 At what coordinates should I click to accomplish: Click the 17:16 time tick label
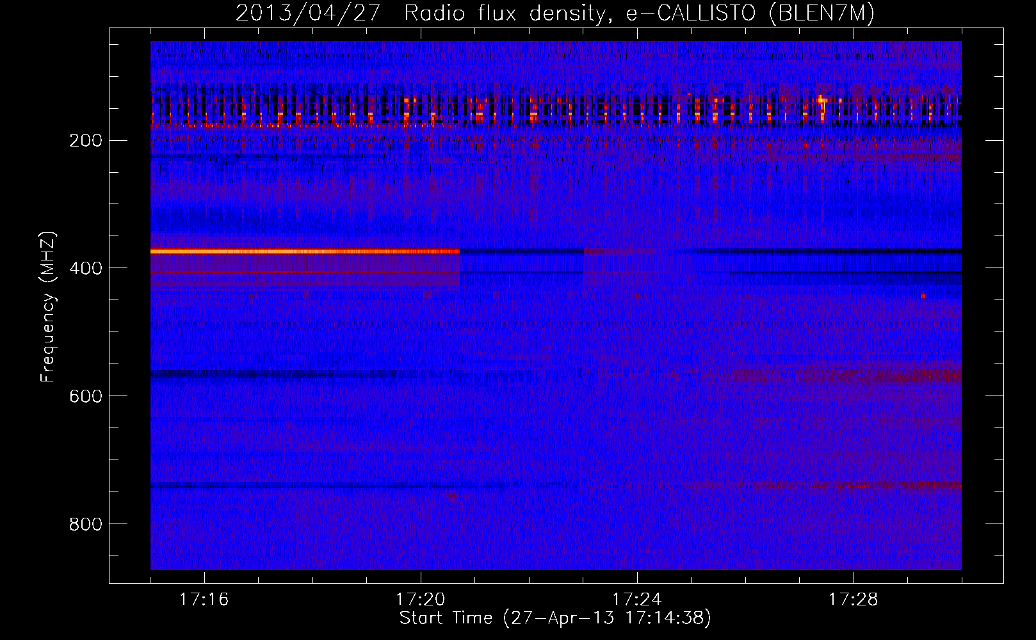(x=204, y=600)
